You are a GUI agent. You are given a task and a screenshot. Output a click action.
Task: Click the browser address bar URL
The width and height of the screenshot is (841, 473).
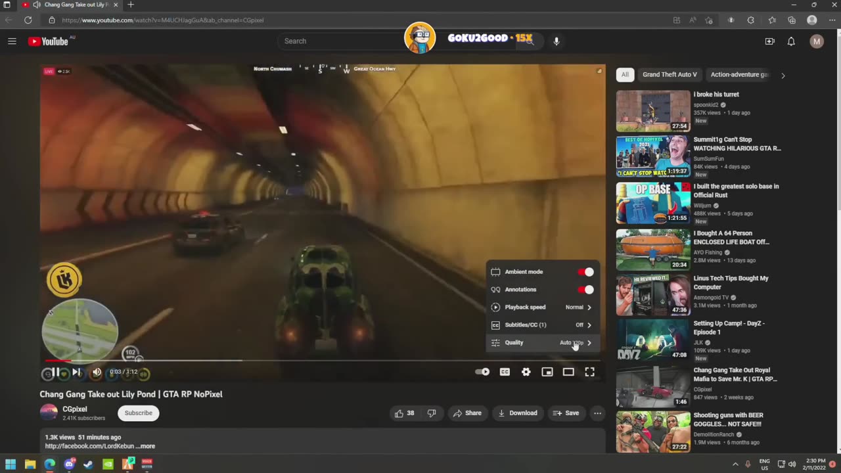pyautogui.click(x=163, y=20)
